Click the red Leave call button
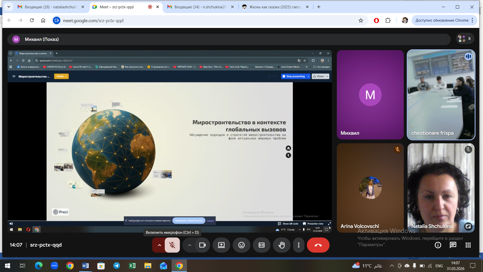483x272 pixels. (x=318, y=245)
